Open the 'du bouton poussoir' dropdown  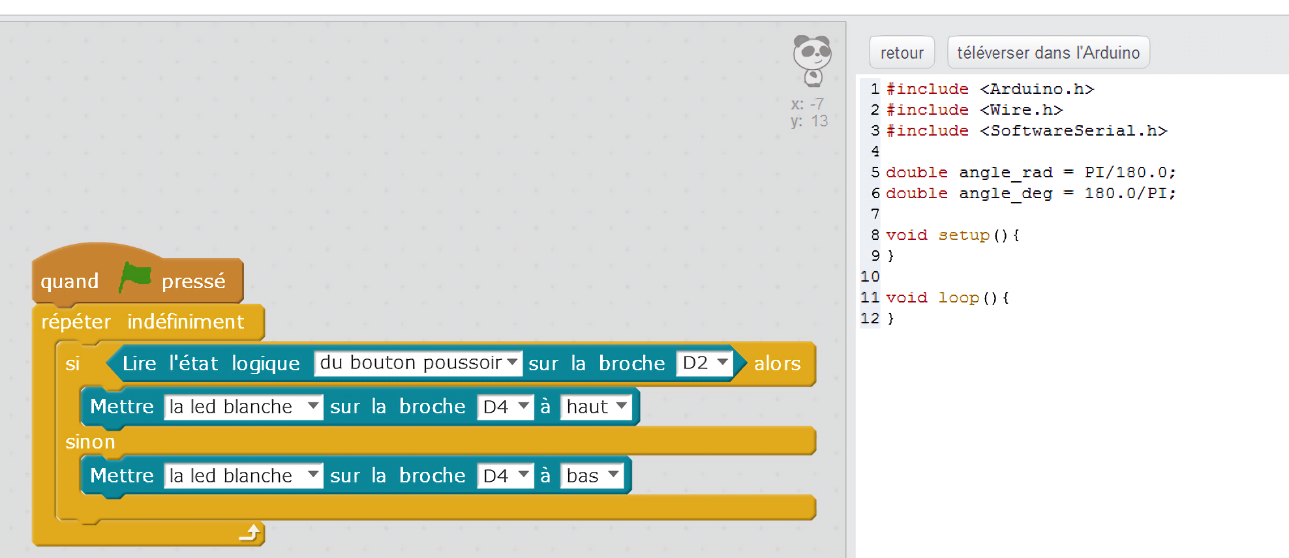pos(417,363)
